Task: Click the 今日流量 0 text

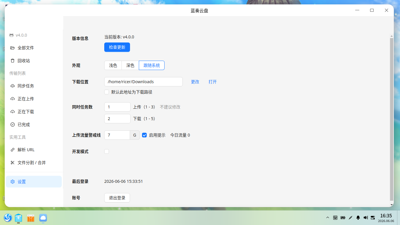Action: [x=180, y=135]
